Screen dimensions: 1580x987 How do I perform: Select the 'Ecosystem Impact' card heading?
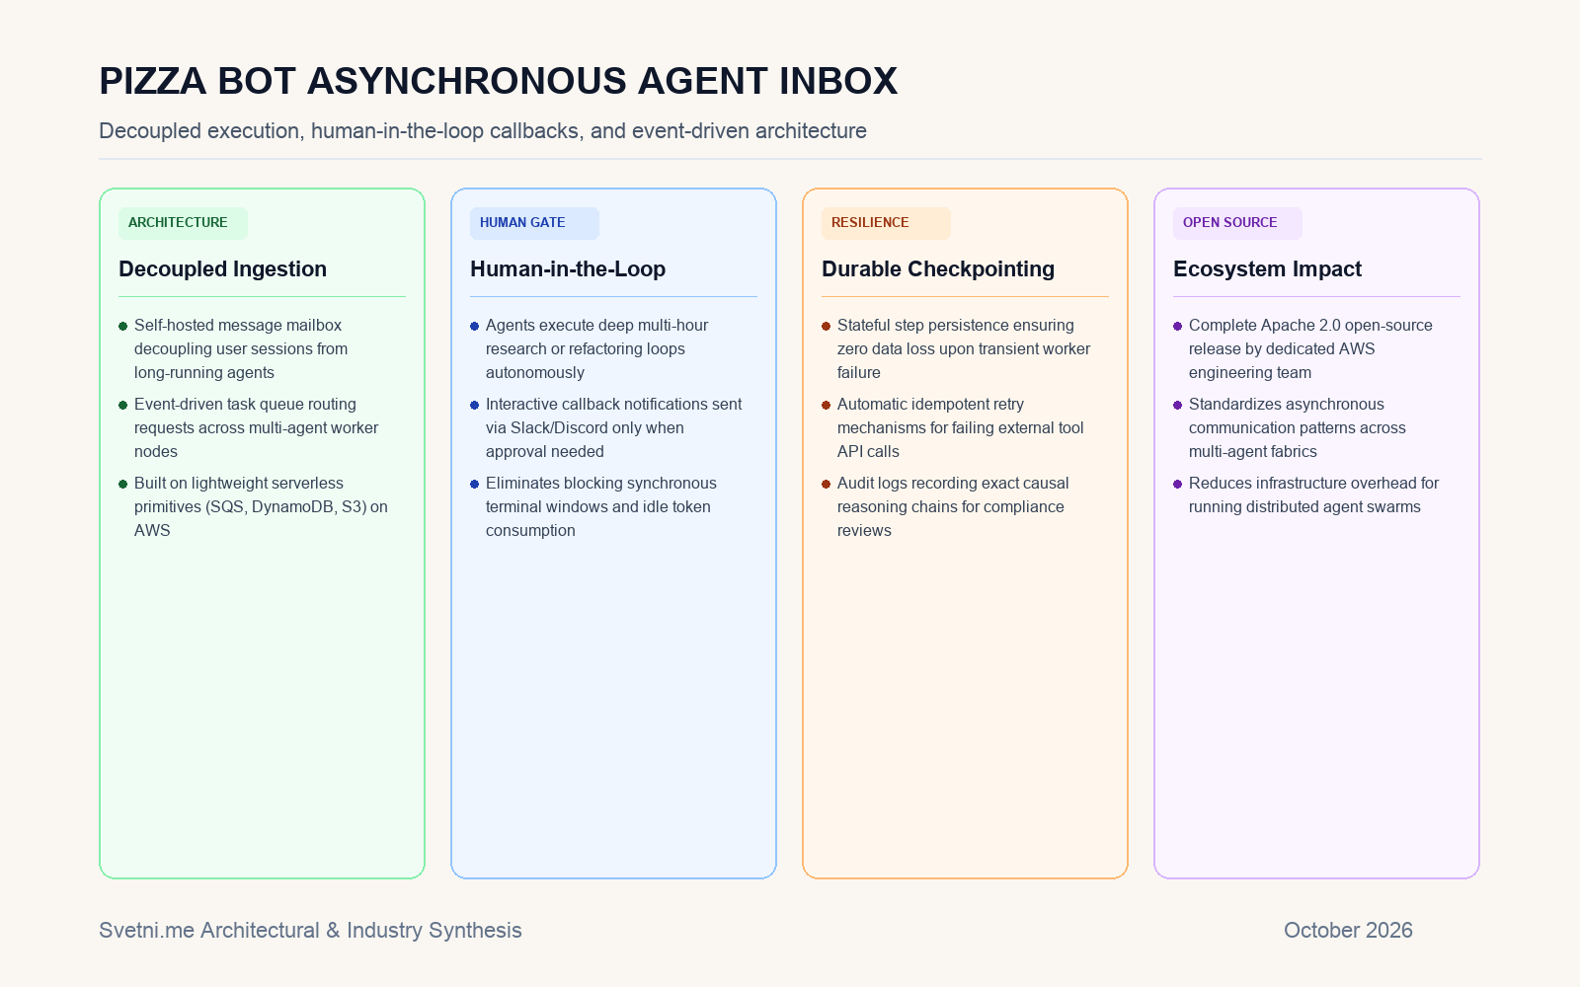(1267, 269)
